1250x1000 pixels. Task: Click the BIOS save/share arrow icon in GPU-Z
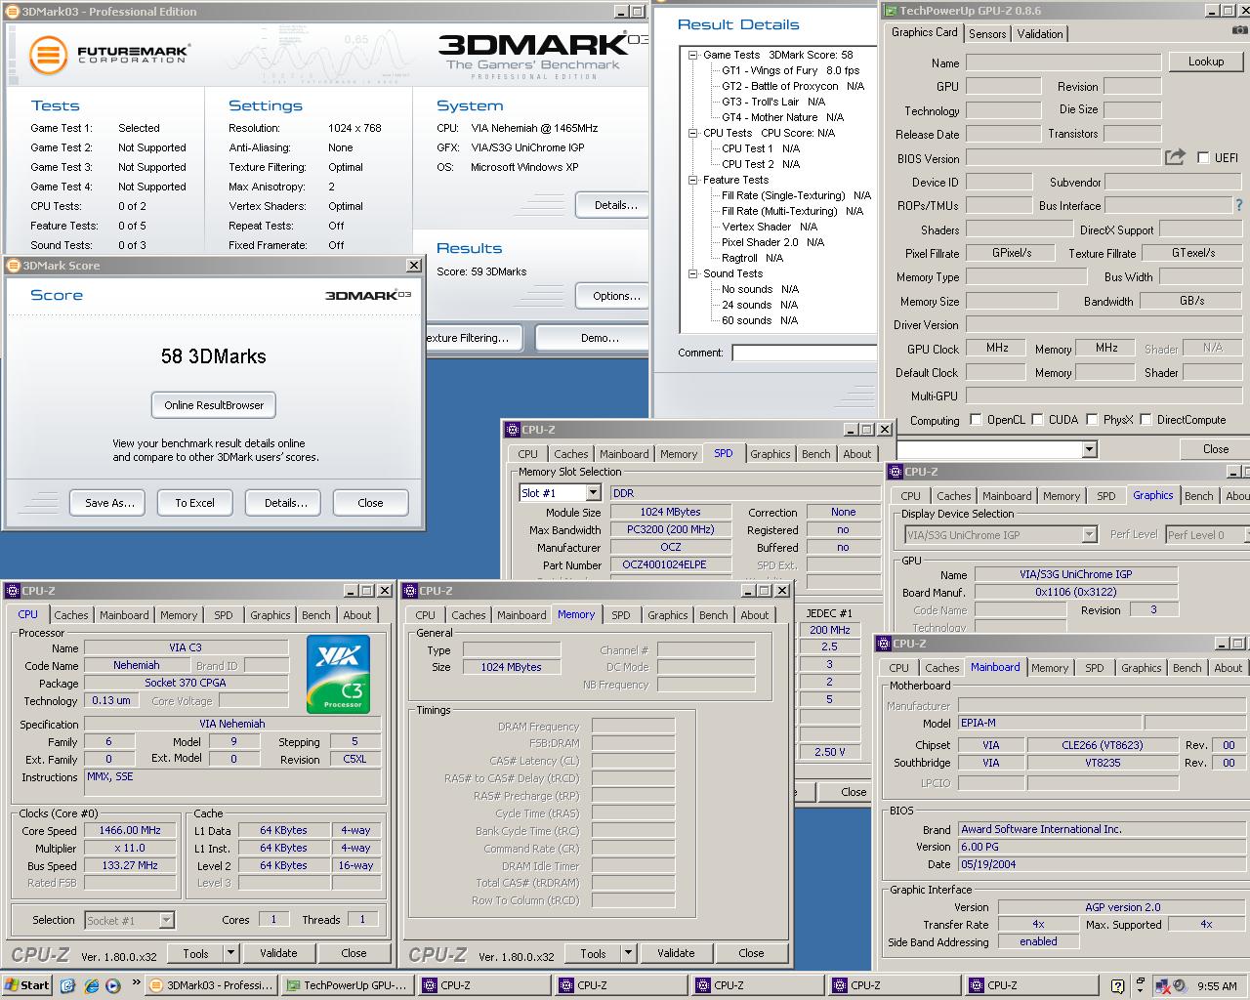pyautogui.click(x=1175, y=156)
